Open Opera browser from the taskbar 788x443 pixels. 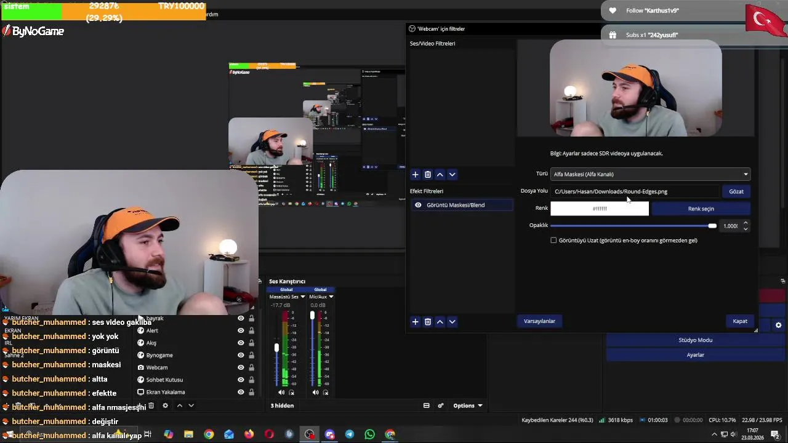[x=269, y=434]
